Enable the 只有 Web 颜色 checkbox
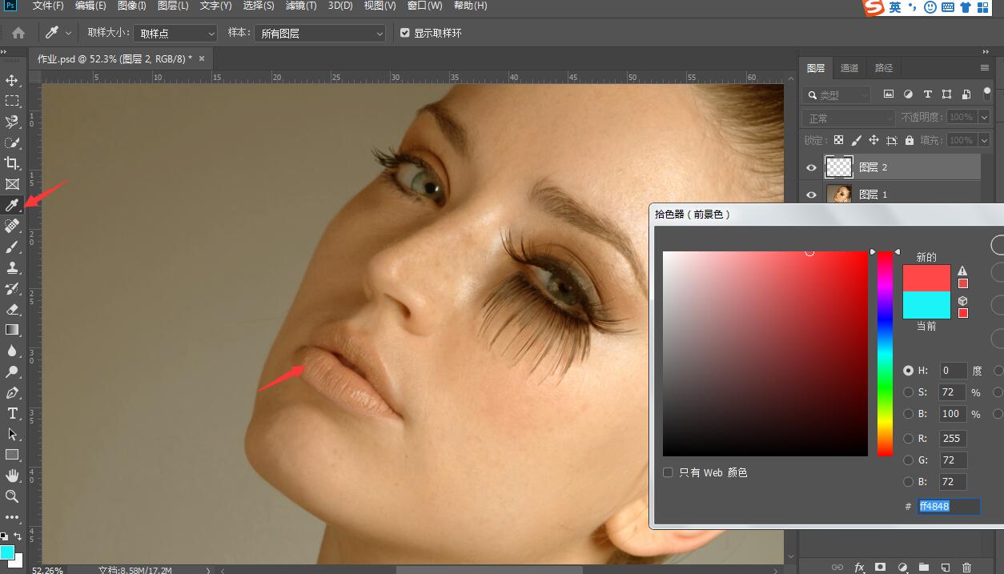This screenshot has width=1004, height=574. coord(668,472)
